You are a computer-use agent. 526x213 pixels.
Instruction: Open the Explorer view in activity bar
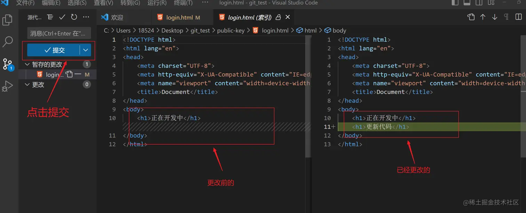click(x=7, y=20)
